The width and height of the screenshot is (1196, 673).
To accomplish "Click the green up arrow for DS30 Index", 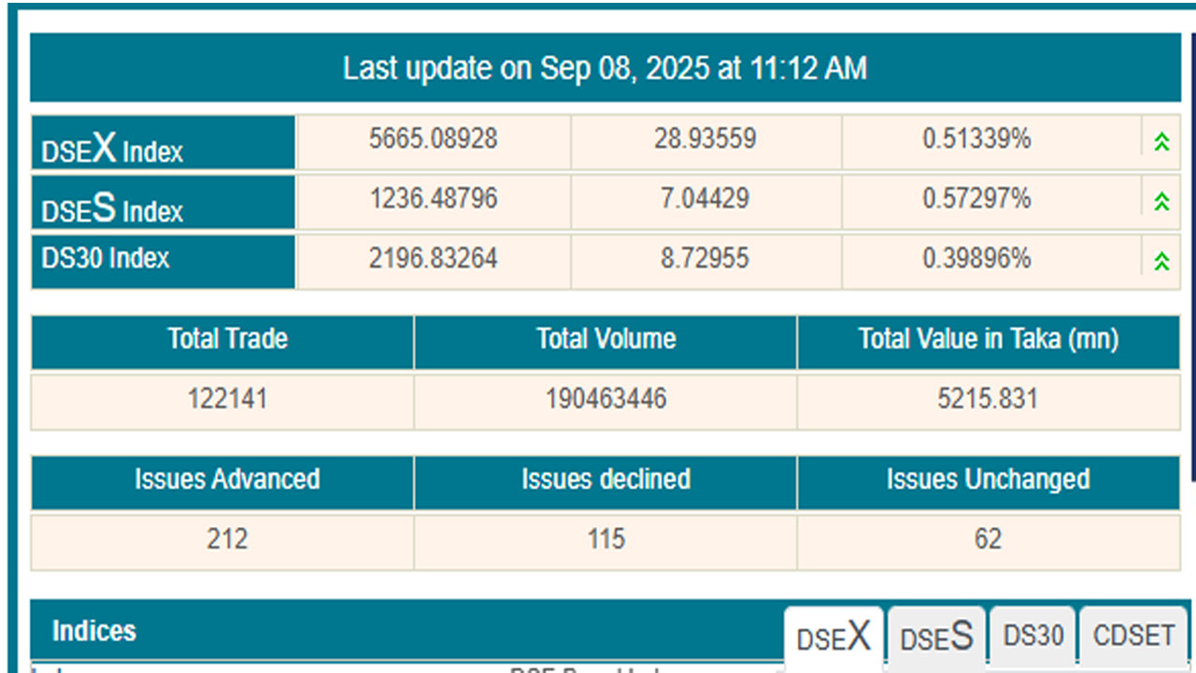I will 1161,261.
